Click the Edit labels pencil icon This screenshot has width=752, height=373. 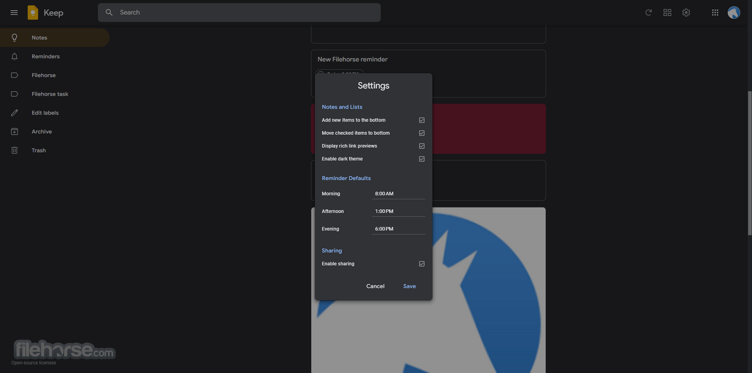click(15, 113)
